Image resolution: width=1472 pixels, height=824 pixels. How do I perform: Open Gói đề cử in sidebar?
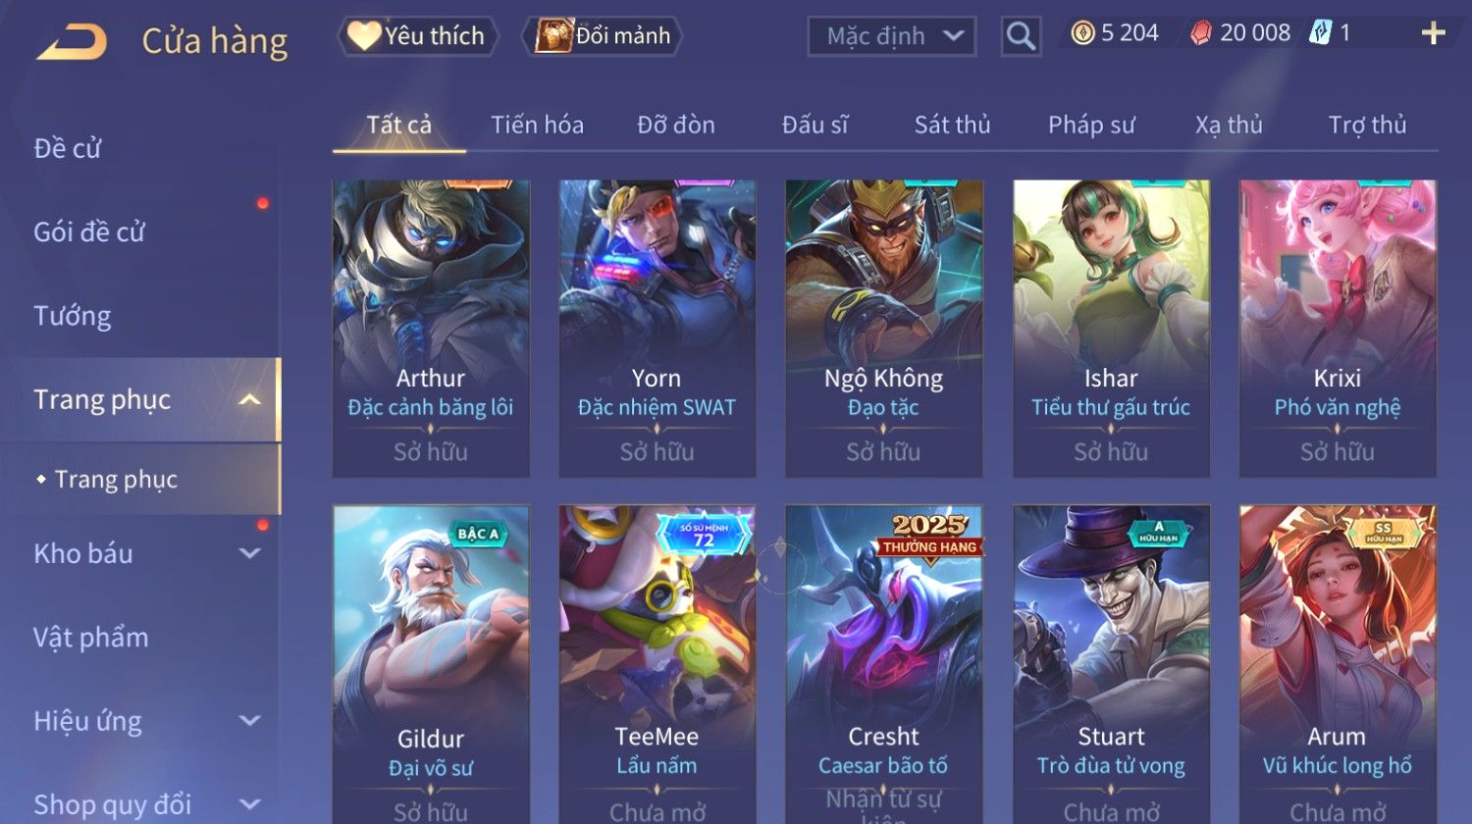click(89, 232)
